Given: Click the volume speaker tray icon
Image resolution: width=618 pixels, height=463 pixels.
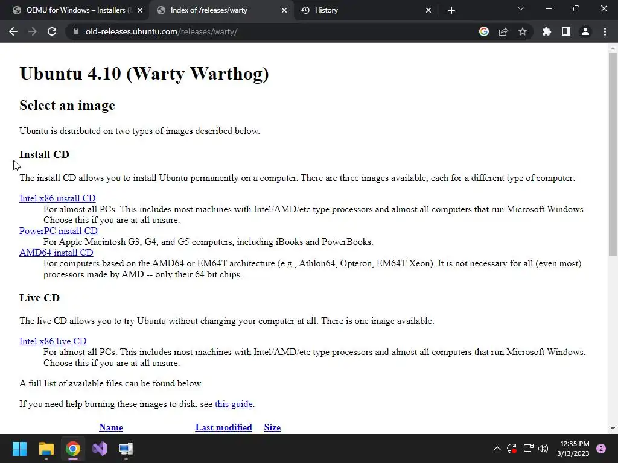Looking at the screenshot, I should pyautogui.click(x=543, y=449).
